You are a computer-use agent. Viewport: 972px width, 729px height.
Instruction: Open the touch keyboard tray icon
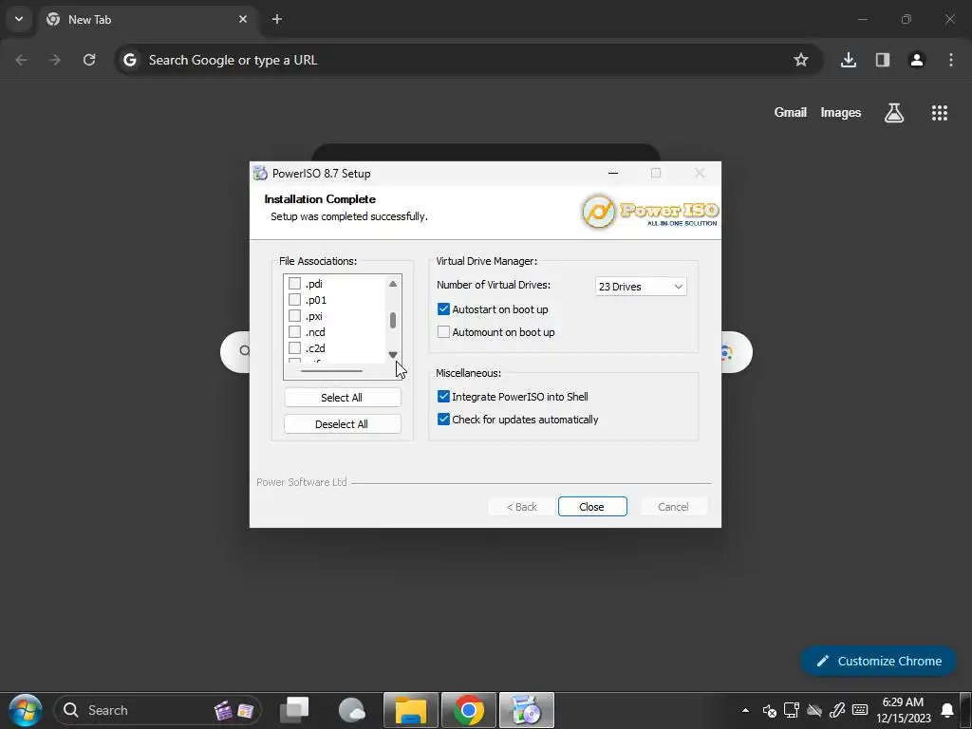coord(860,710)
